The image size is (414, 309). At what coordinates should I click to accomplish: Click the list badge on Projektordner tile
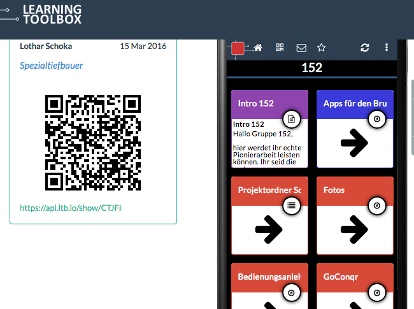click(x=292, y=206)
